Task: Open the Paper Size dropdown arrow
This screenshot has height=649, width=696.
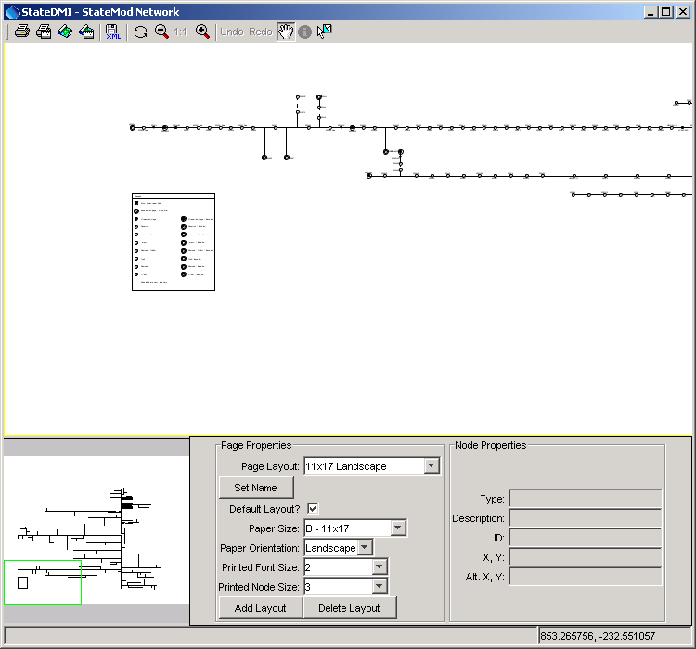Action: point(398,528)
